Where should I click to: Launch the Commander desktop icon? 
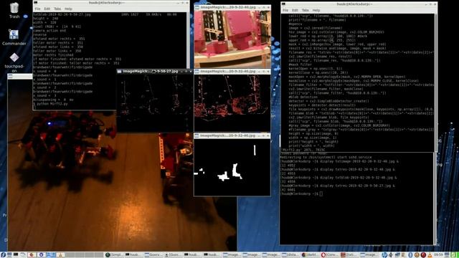(x=14, y=37)
